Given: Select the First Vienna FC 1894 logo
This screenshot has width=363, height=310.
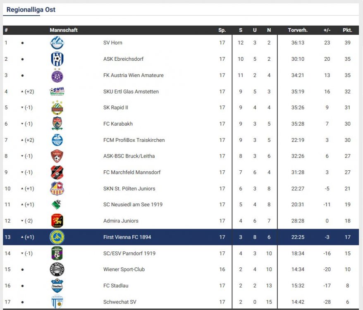Looking at the screenshot, I should (x=57, y=237).
